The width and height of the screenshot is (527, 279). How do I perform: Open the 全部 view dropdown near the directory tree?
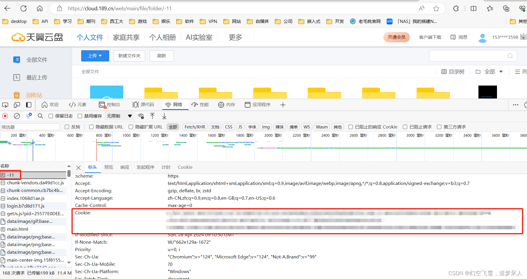(x=489, y=71)
